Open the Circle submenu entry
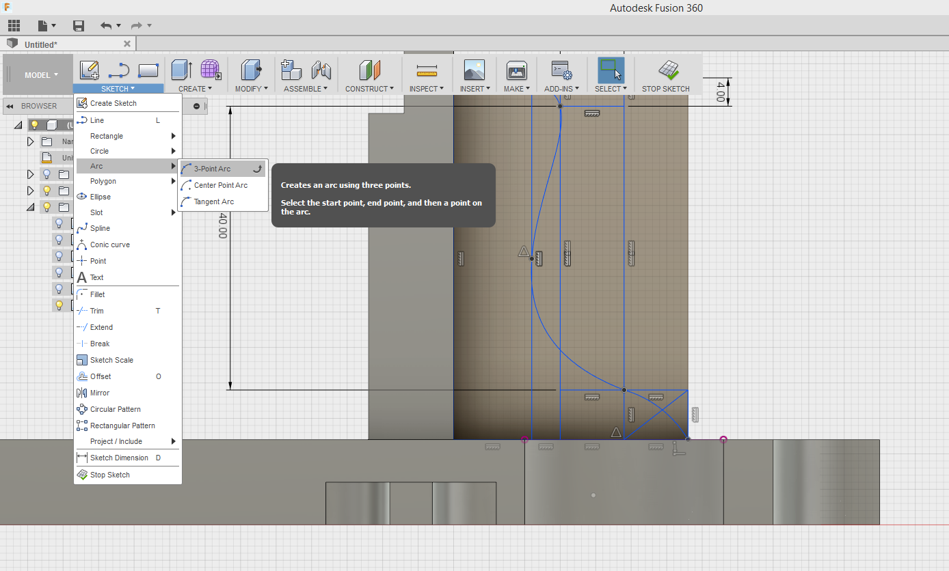The image size is (949, 571). (x=127, y=151)
